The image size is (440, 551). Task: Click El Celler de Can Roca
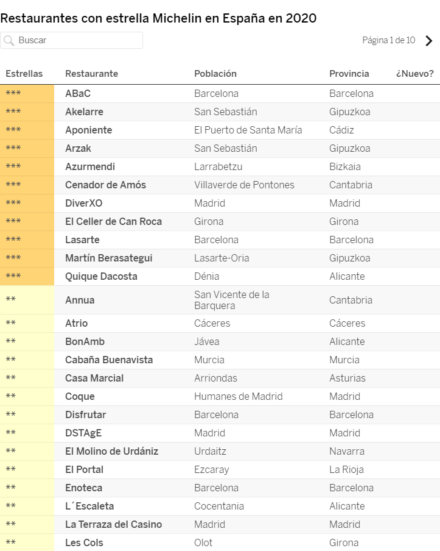pos(113,222)
